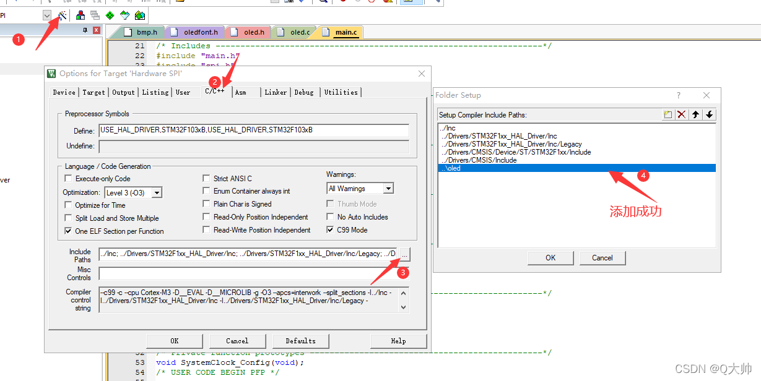The width and height of the screenshot is (761, 381).
Task: Open Manage Run-Time Environment green diamond icon
Action: click(110, 15)
